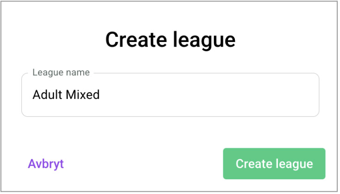
Task: Activate the text box containing Adult Mixed
Action: point(170,95)
